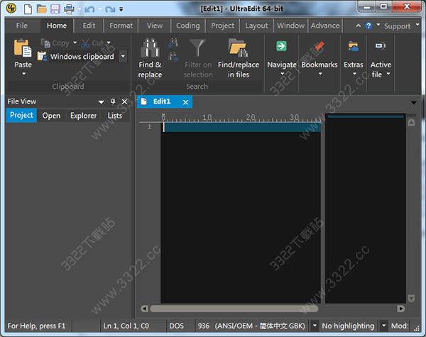
Task: Click the Navigate green arrow icon
Action: (281, 46)
